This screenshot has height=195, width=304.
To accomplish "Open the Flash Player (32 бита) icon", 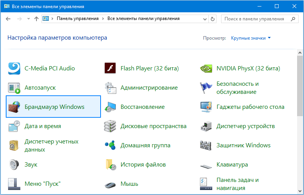I will coord(110,68).
